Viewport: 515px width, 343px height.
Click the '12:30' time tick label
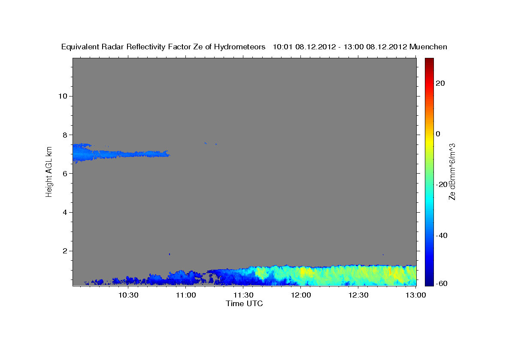358,295
